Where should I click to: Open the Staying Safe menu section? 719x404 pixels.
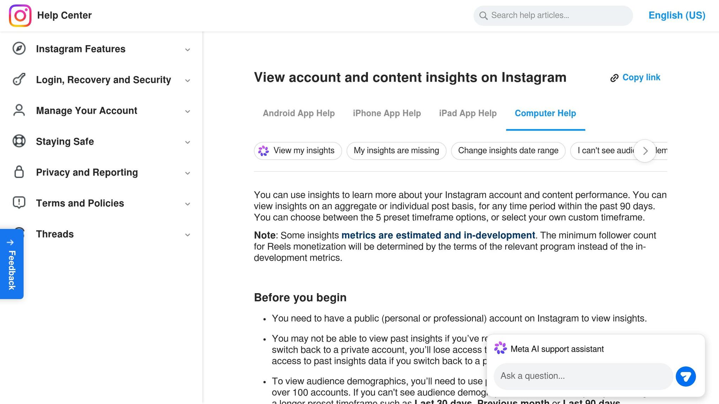point(101,141)
